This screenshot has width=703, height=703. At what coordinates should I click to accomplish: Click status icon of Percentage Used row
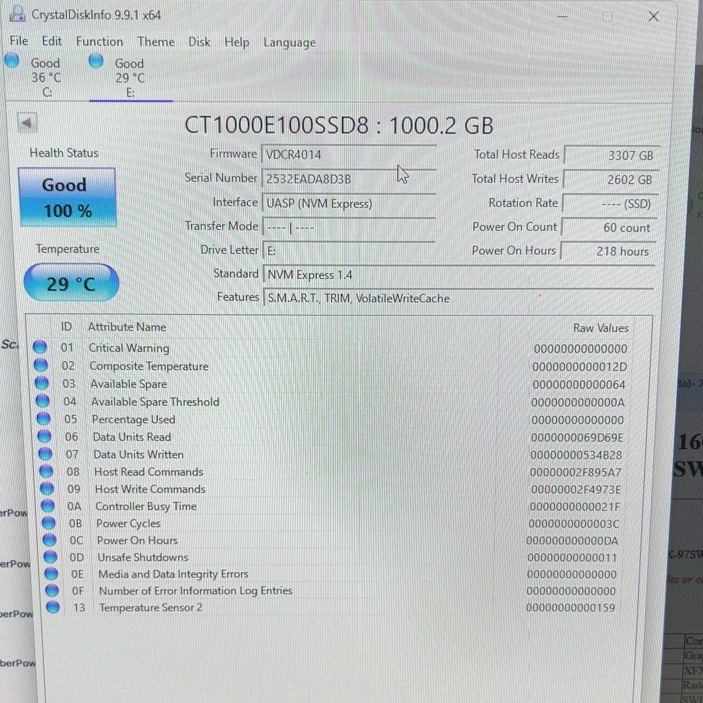coord(44,419)
